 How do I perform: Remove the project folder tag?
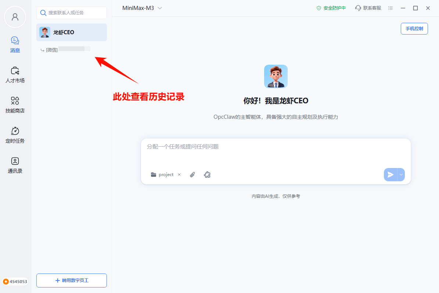point(179,175)
